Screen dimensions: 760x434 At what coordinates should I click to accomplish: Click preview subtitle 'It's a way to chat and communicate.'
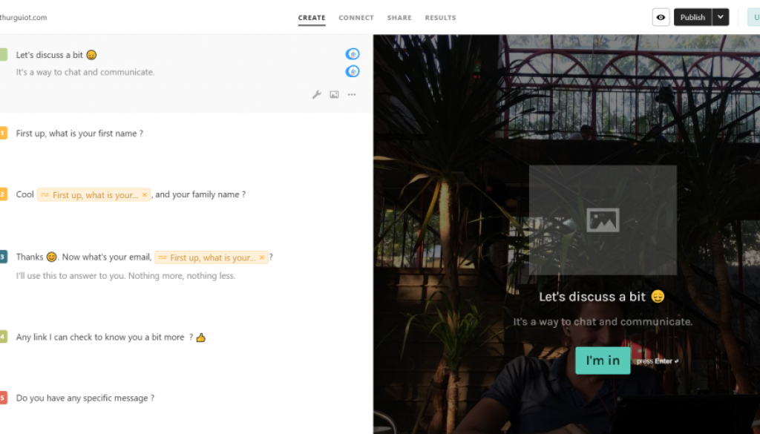click(603, 322)
